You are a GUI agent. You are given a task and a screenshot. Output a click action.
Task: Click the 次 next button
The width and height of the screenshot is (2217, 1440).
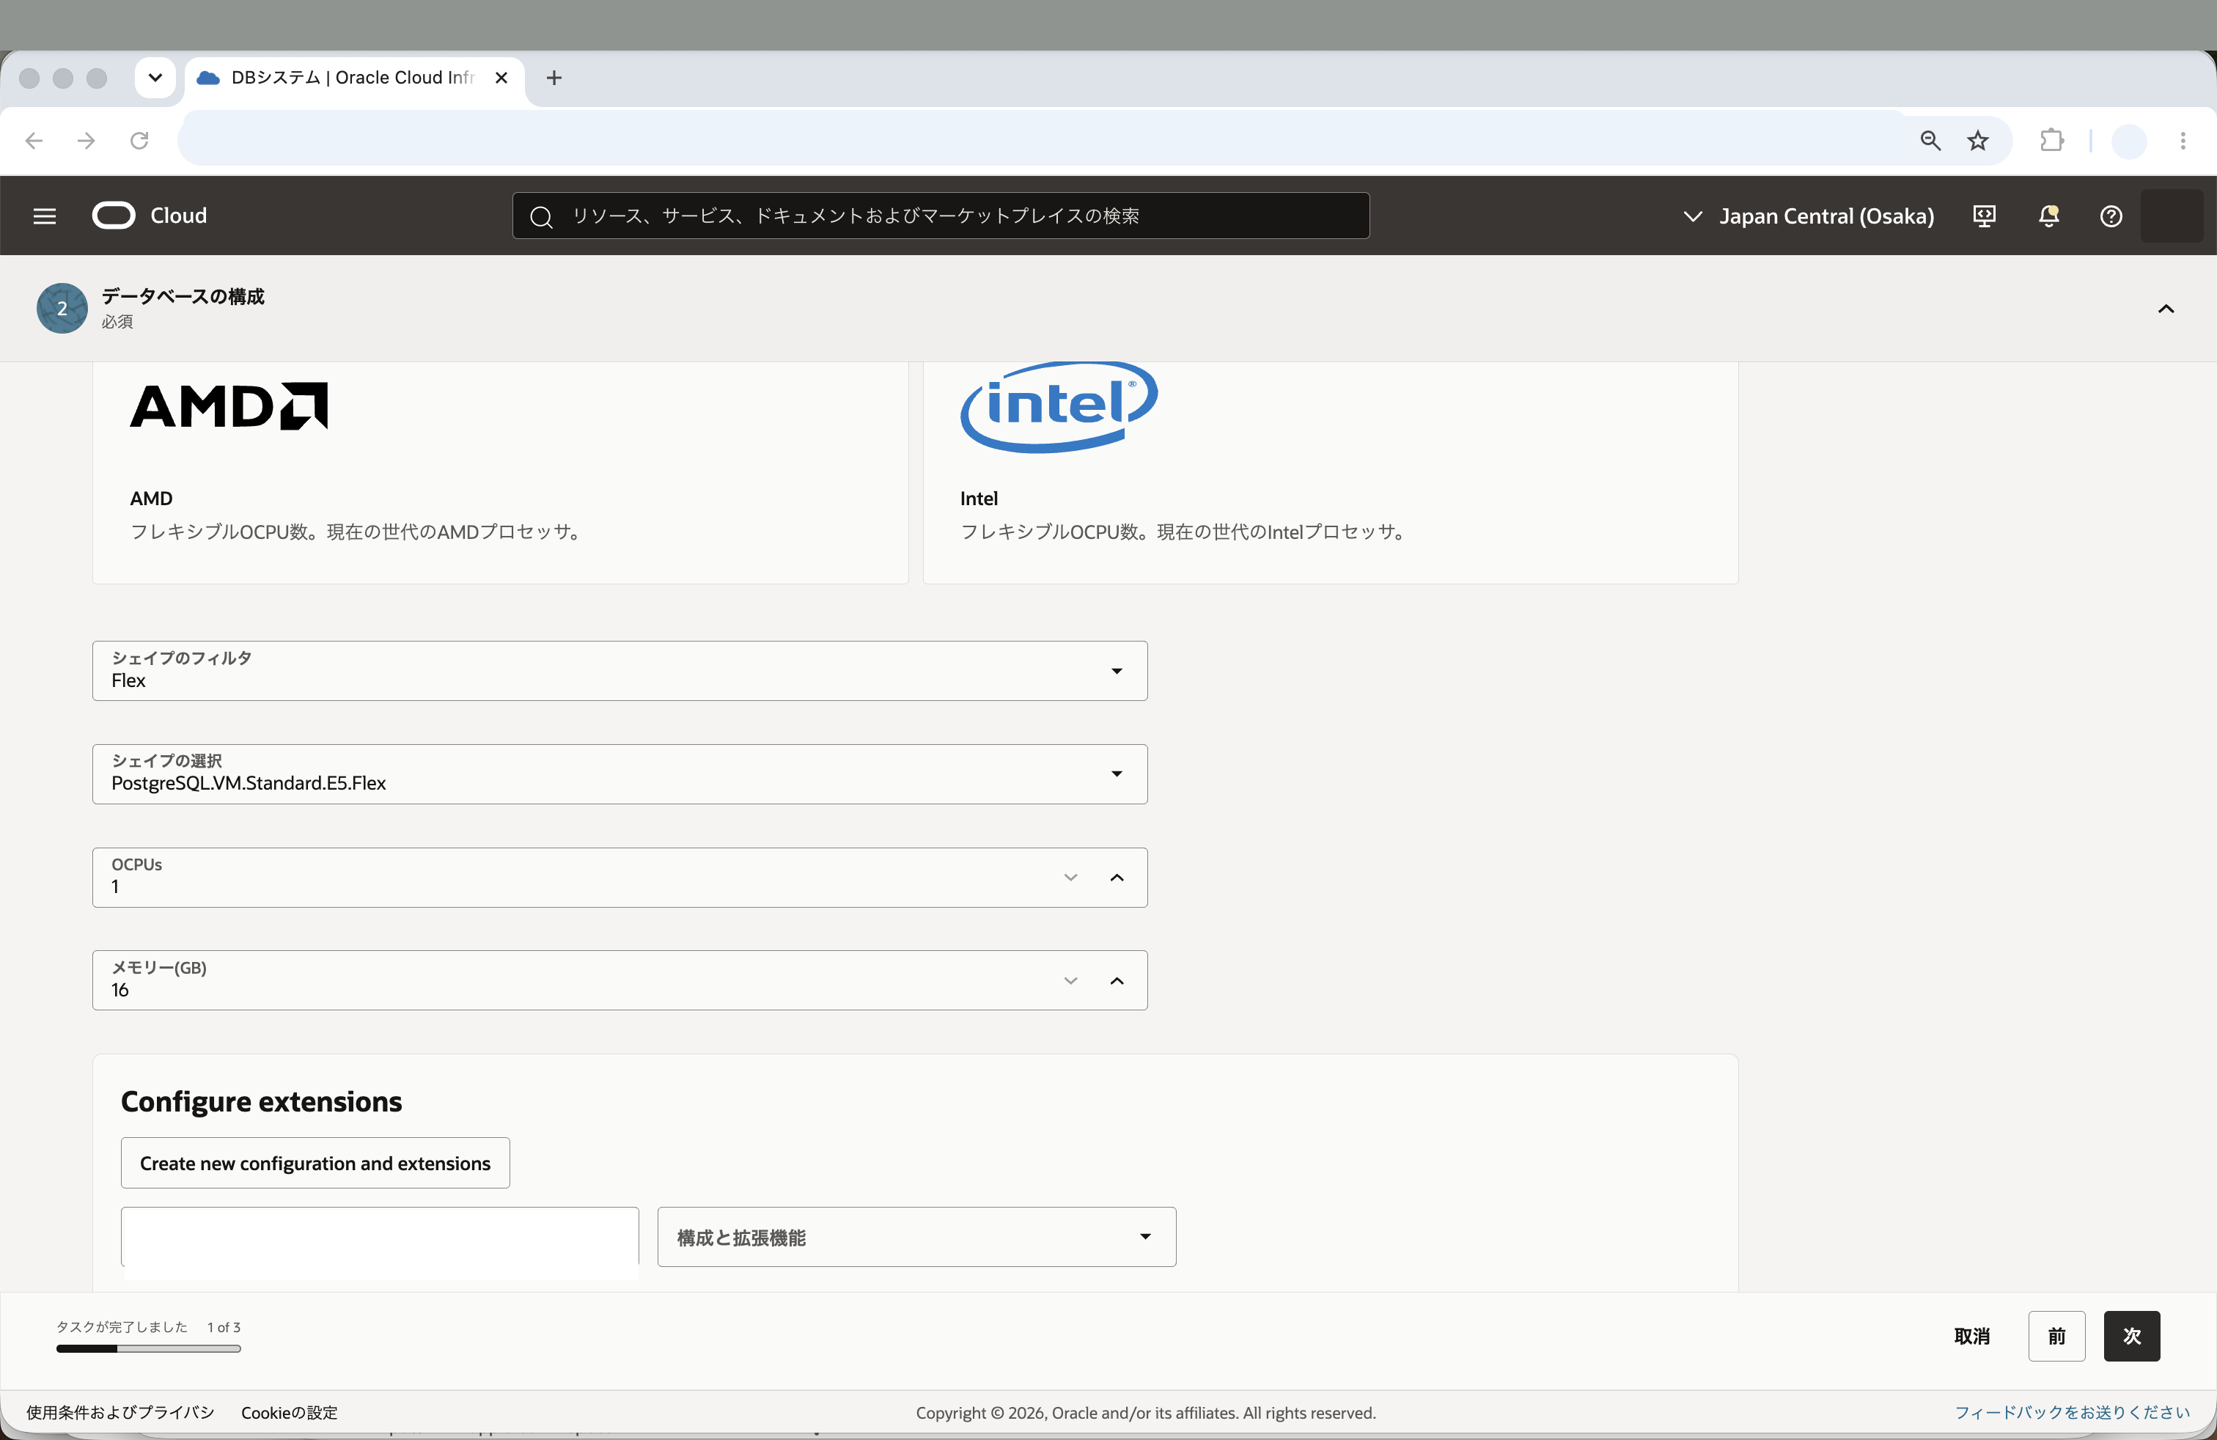[x=2131, y=1336]
